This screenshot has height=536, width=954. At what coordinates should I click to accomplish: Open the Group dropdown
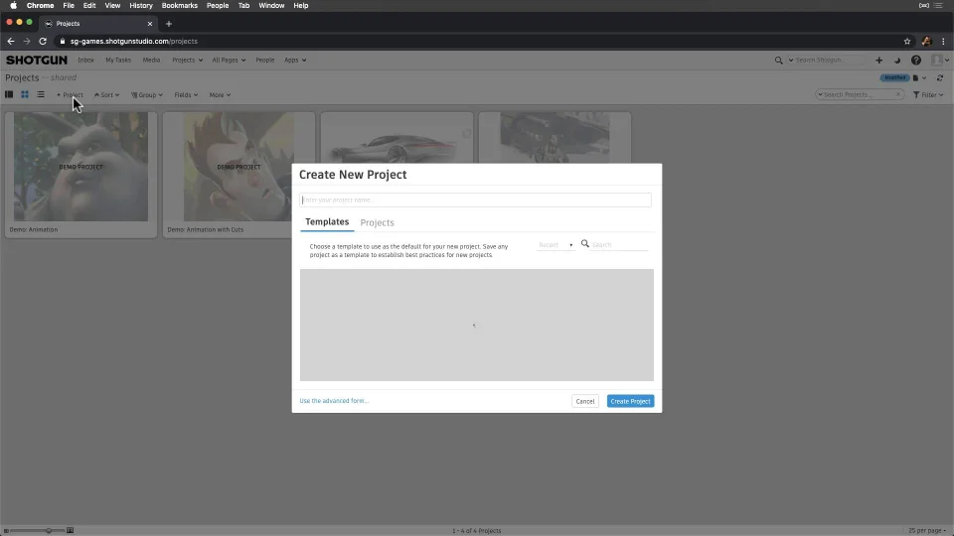[147, 95]
